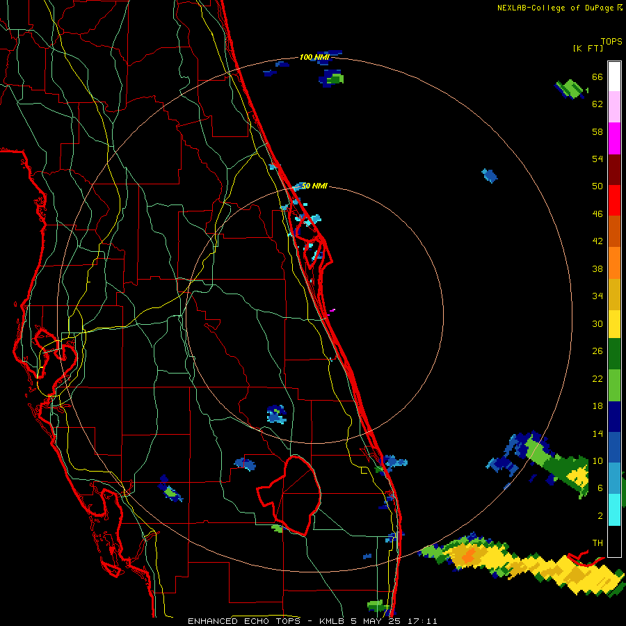Select the 34 scale value
Viewport: 626px width, 626px height.
[x=597, y=296]
